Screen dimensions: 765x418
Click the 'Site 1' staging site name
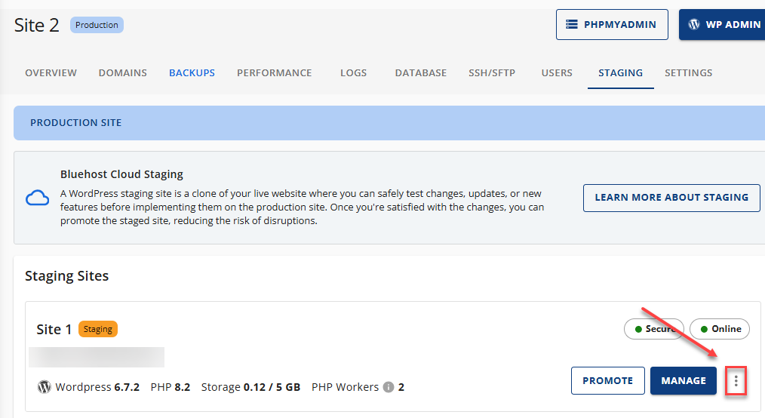54,329
